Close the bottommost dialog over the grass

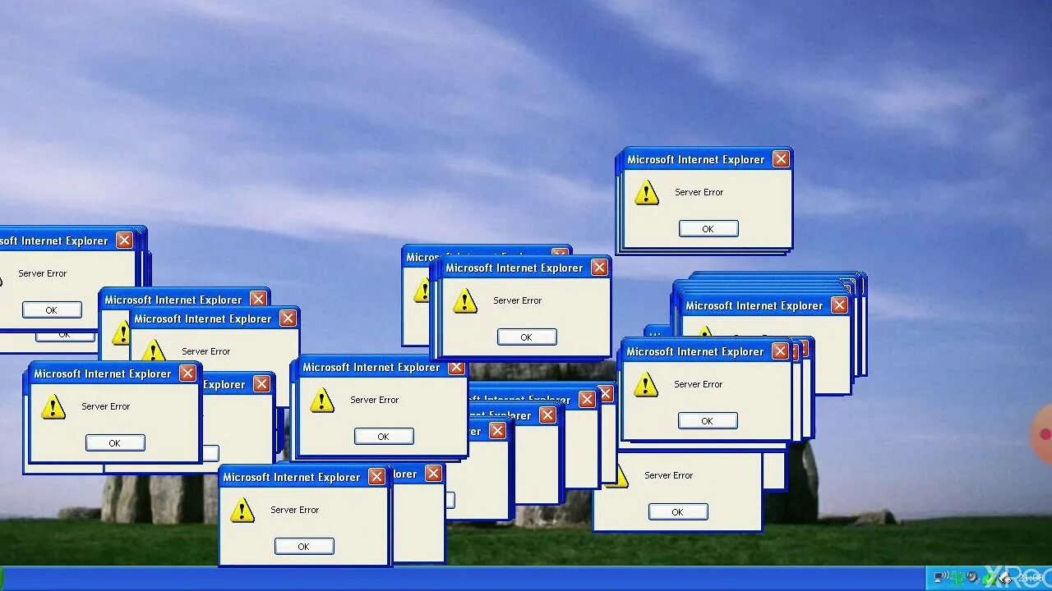(x=376, y=477)
